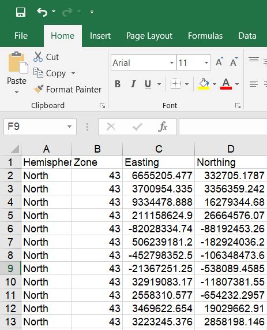This screenshot has height=330, width=267.
Task: Open the Data tab
Action: coord(247,36)
